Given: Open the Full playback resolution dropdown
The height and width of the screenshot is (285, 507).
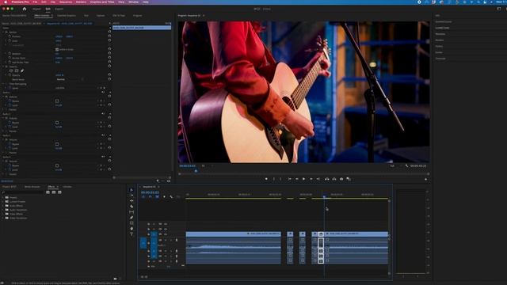Looking at the screenshot, I should pos(395,165).
